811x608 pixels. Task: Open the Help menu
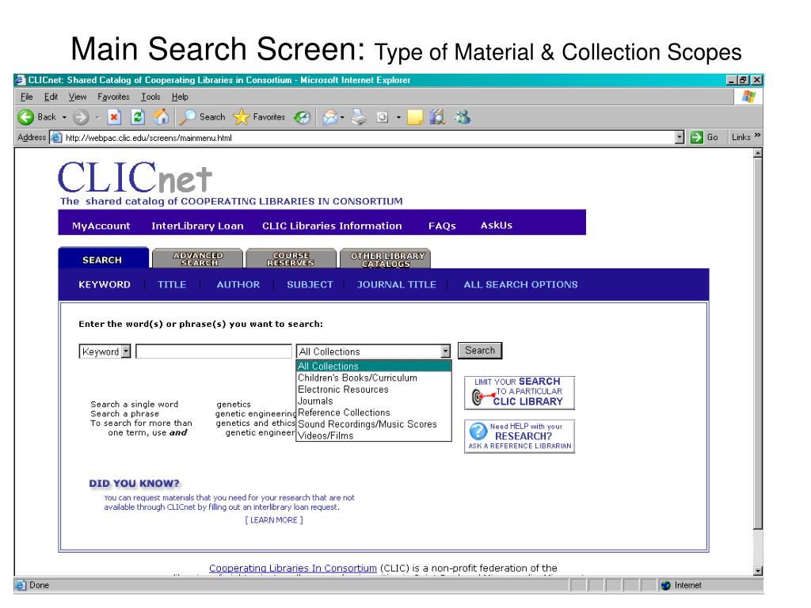pos(180,97)
